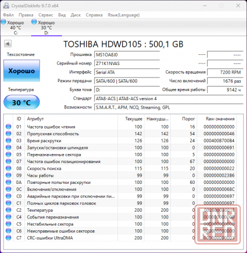Click status dot for attribute 03 Время раскрутки
Viewport: 247px width, 253px height.
[9, 140]
